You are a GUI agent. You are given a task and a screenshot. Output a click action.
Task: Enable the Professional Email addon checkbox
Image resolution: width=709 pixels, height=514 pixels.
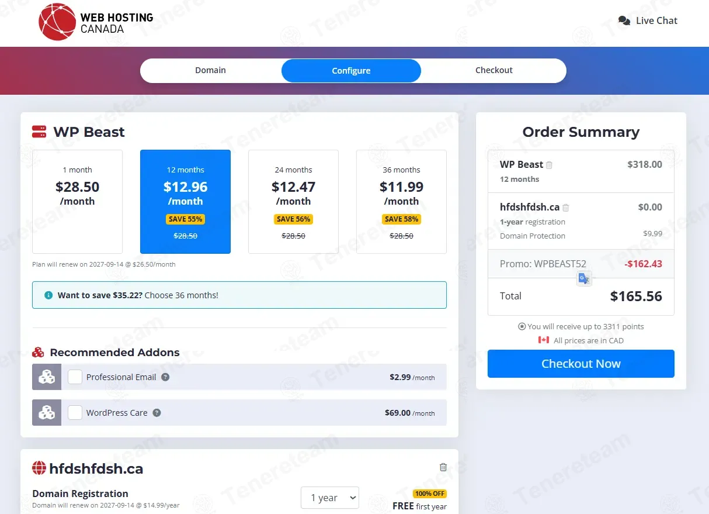[75, 377]
